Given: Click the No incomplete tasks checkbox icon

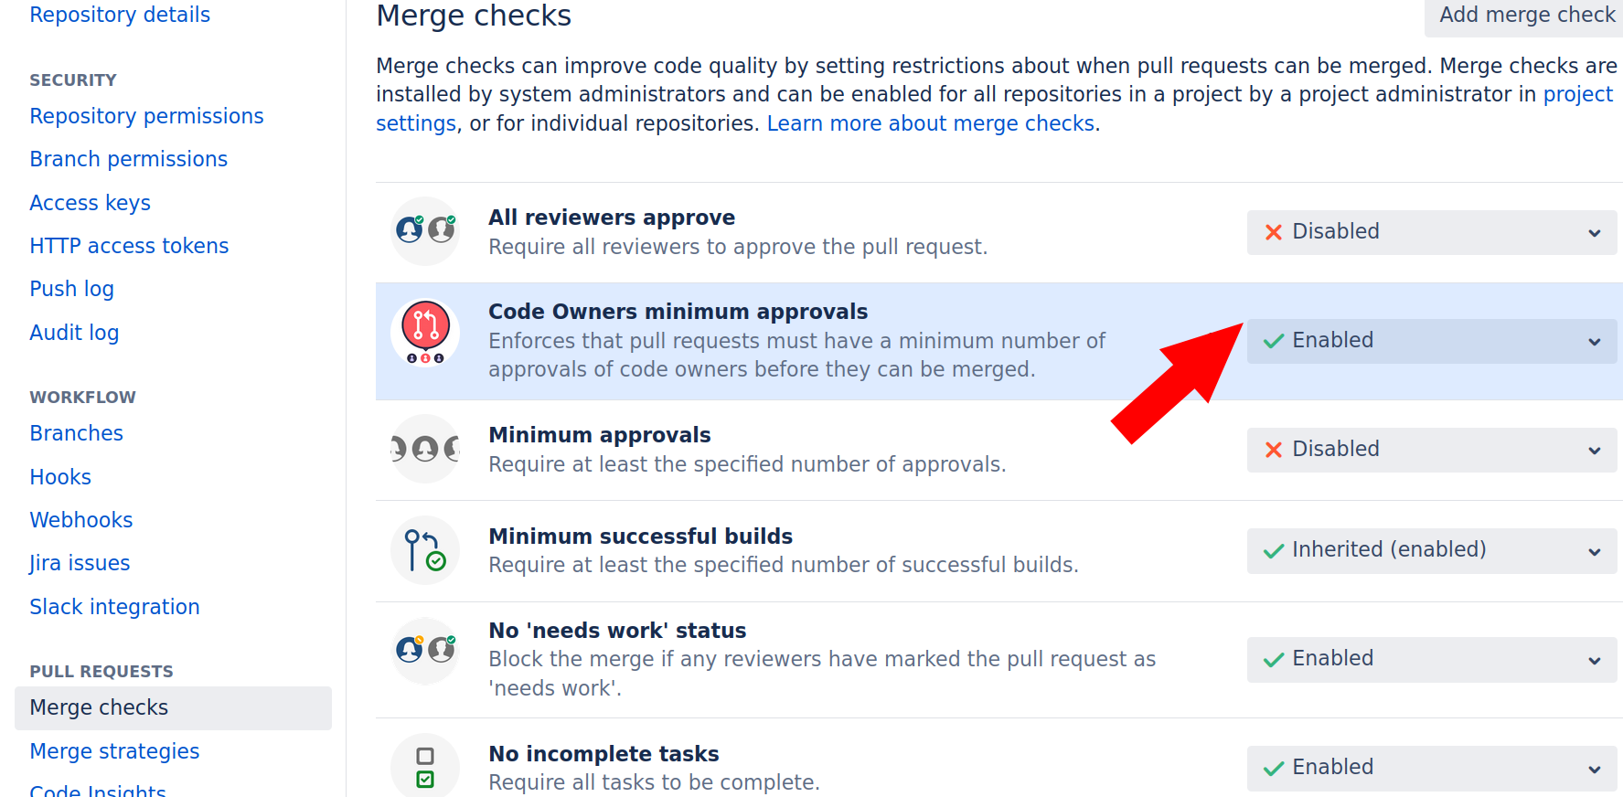Looking at the screenshot, I should click(425, 768).
